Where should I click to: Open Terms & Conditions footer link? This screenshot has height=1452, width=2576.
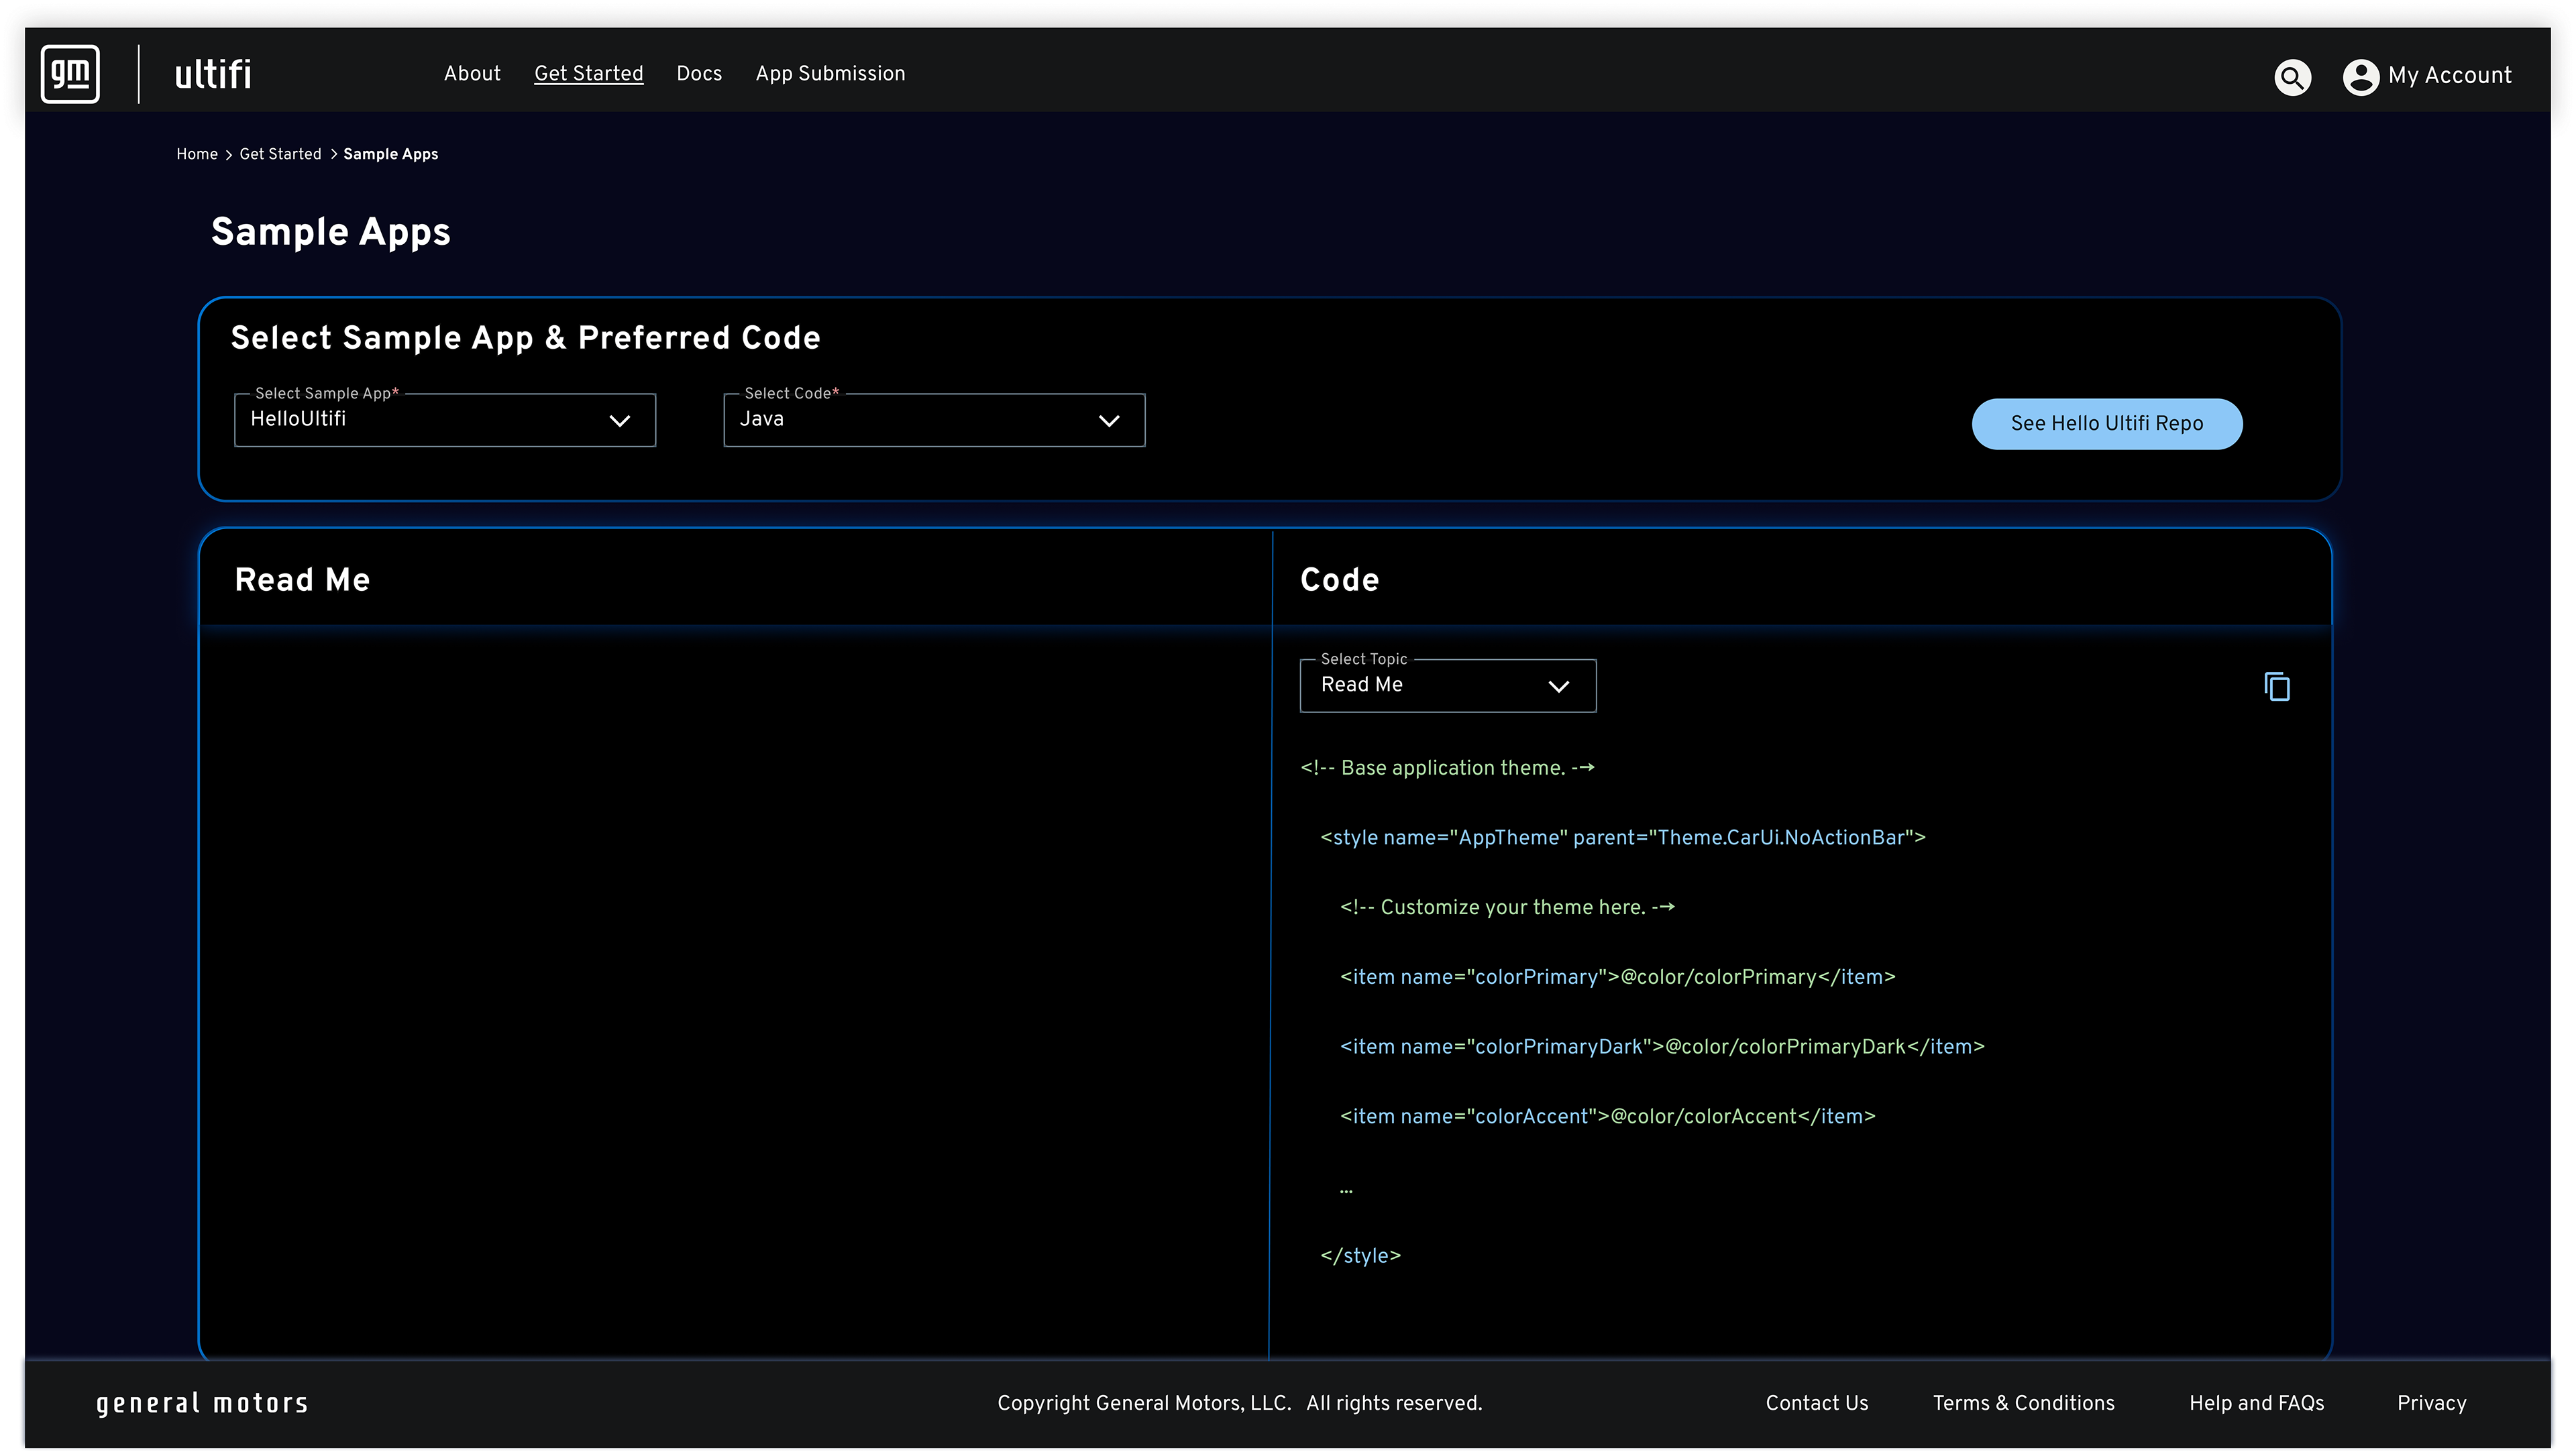[2023, 1404]
